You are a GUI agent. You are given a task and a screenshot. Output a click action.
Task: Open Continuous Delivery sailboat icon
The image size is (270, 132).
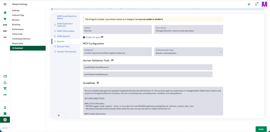5,82
